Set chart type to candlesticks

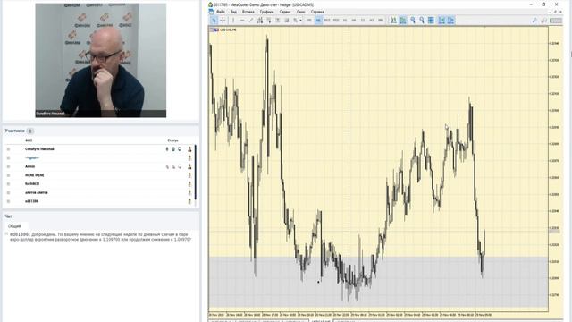(x=403, y=21)
